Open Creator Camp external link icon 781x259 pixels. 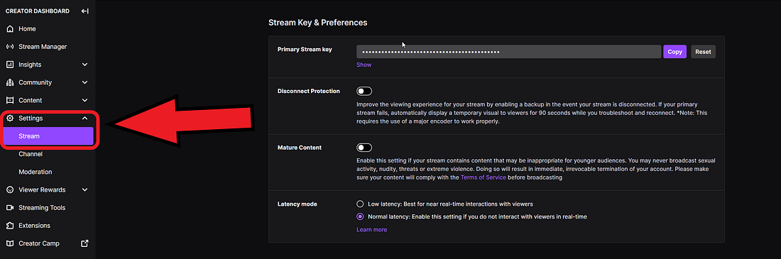[84, 243]
